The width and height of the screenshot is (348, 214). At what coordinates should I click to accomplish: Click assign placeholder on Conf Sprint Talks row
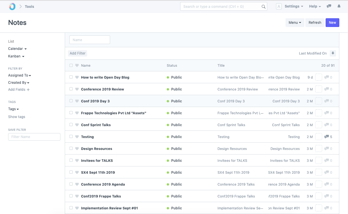318,125
